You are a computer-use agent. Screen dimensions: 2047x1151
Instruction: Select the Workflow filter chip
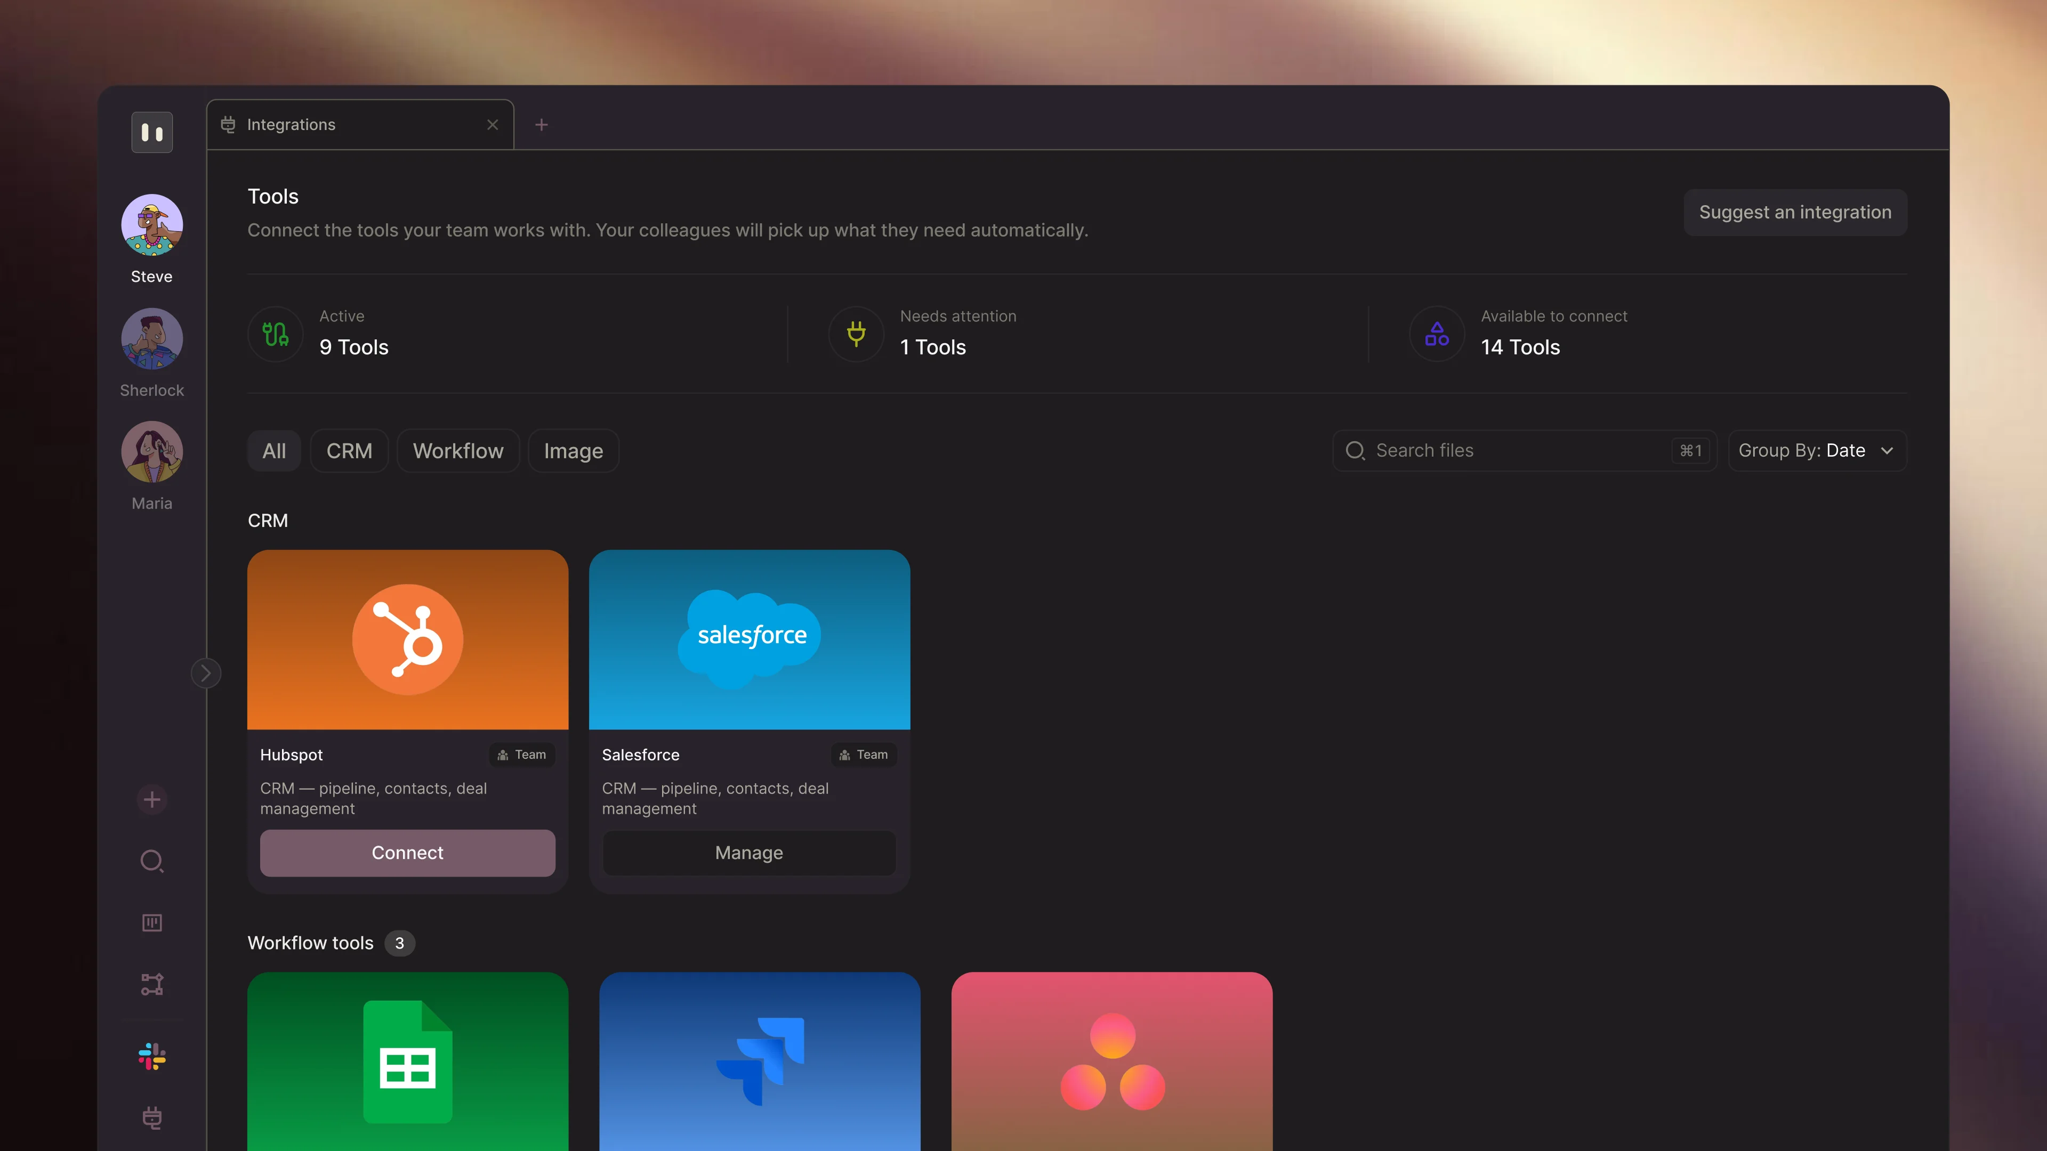point(458,451)
